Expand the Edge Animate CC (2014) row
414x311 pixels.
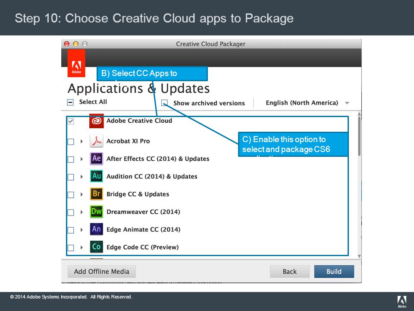pyautogui.click(x=82, y=230)
